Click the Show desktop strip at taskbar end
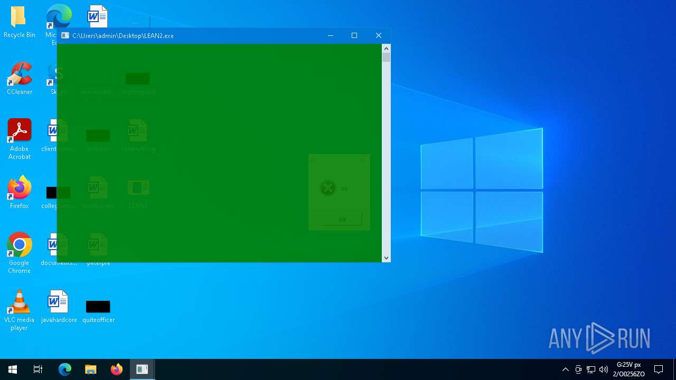 pos(674,369)
